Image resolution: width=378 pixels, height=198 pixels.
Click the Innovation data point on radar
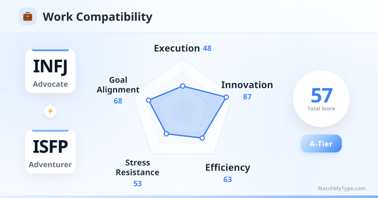(226, 97)
